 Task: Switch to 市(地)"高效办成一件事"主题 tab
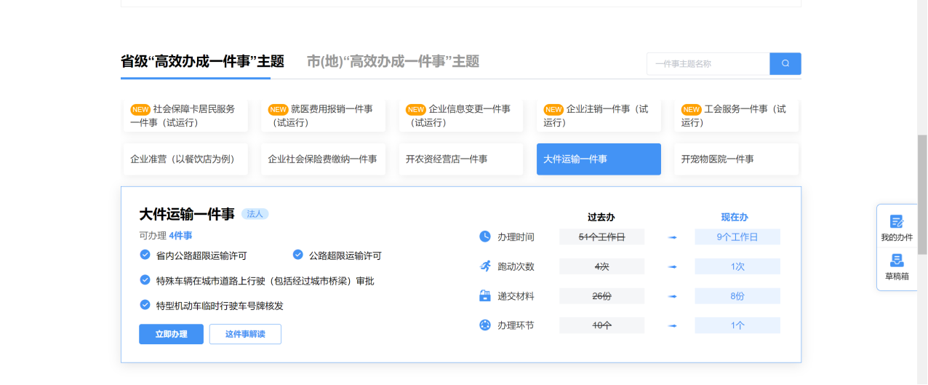tap(393, 62)
